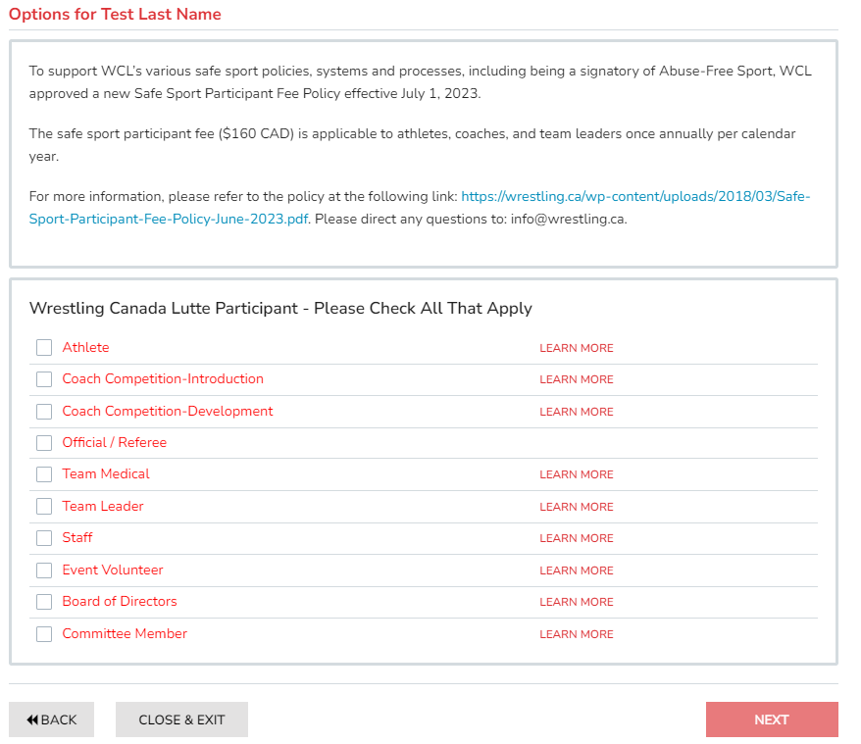Image resolution: width=861 pixels, height=744 pixels.
Task: Select the Board of Directors checkbox
Action: (44, 602)
